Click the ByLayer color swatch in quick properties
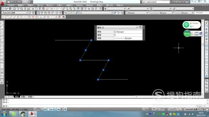The image size is (209, 117). tap(115, 32)
